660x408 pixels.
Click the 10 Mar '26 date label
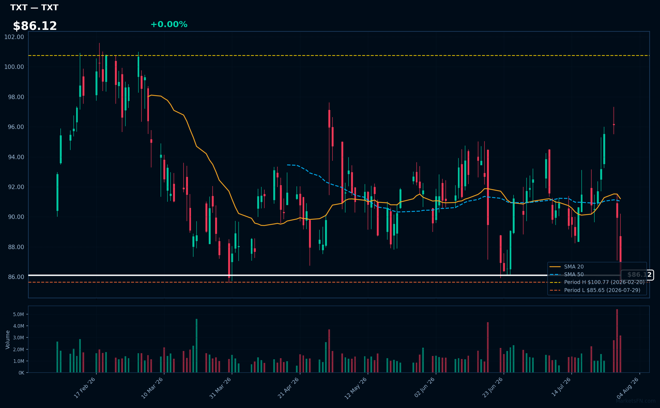152,388
